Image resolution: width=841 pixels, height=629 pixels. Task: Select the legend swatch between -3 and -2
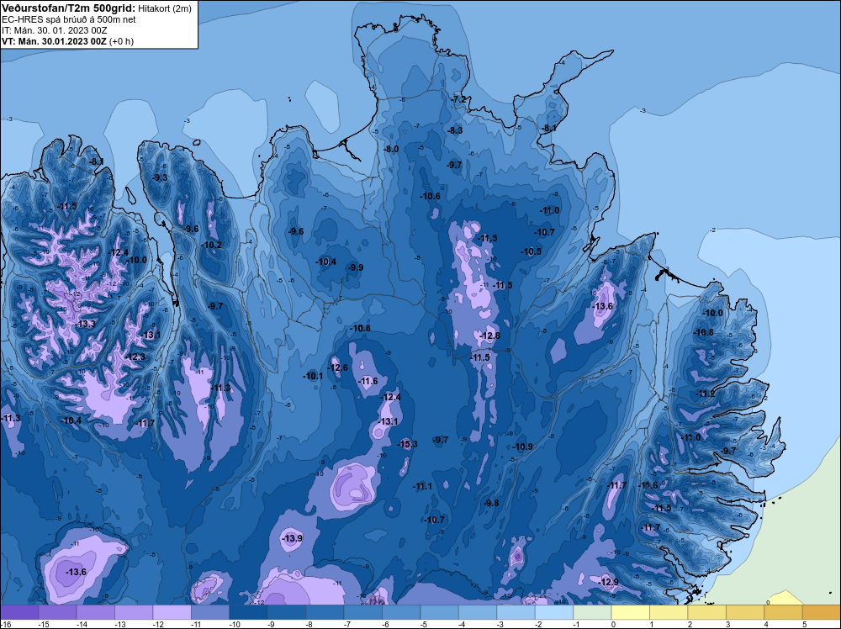click(516, 612)
